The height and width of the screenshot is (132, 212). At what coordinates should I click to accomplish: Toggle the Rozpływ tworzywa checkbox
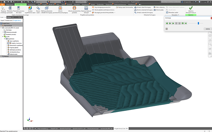[8, 43]
